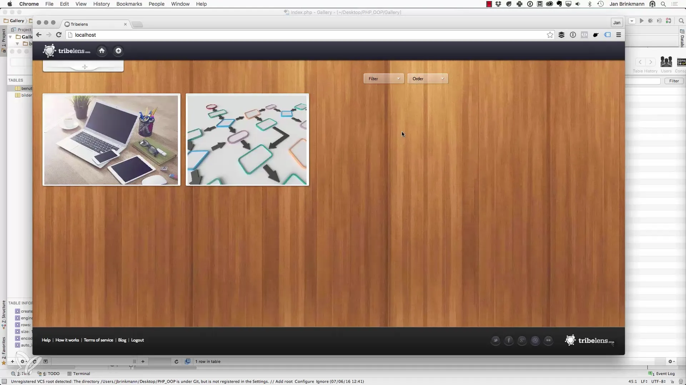Open the History menu
Screen dimensions: 686x385
pos(101,4)
